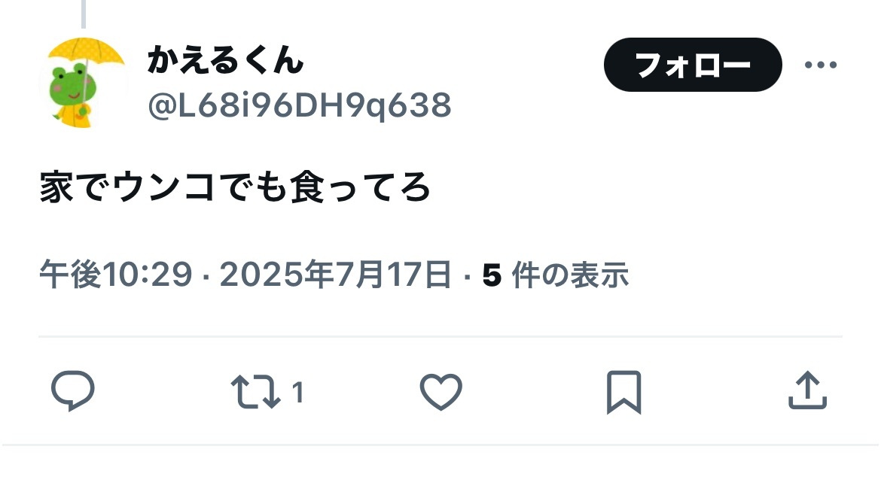
Task: Open the frog avatar profile picture
Action: (84, 83)
